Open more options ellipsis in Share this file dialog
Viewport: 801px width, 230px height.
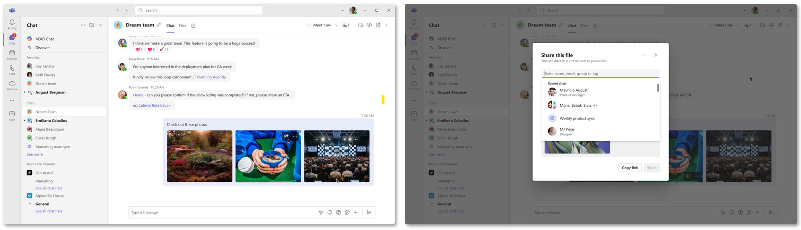point(644,55)
